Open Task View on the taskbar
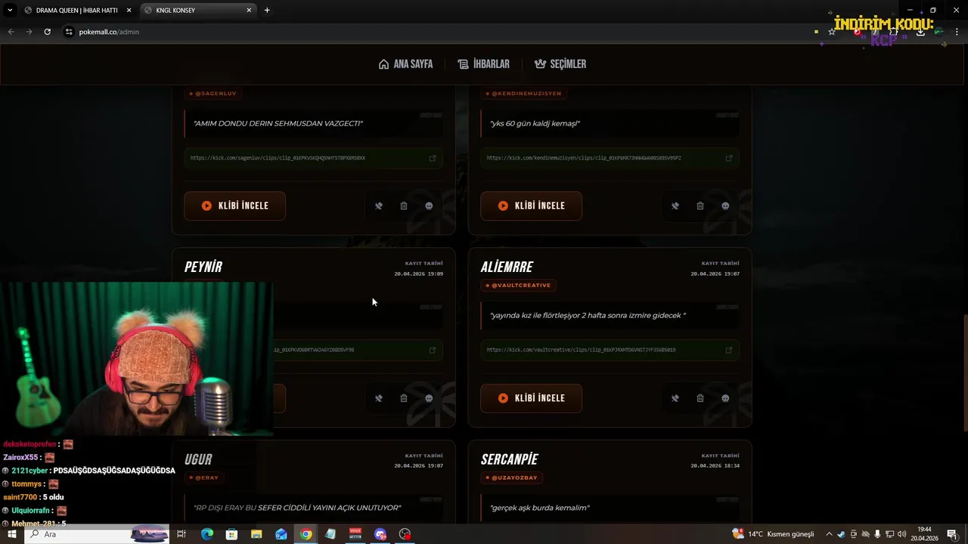The height and width of the screenshot is (544, 968). click(x=181, y=534)
